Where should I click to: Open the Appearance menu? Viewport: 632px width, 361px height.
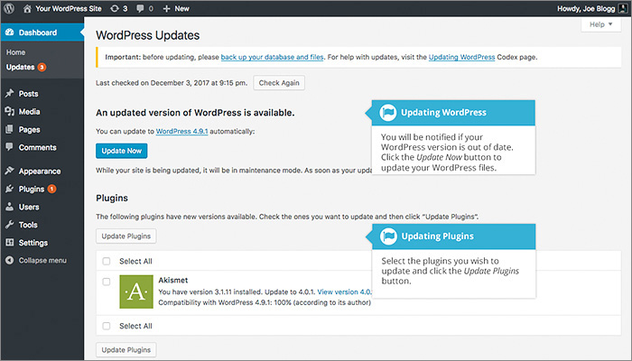[x=42, y=171]
